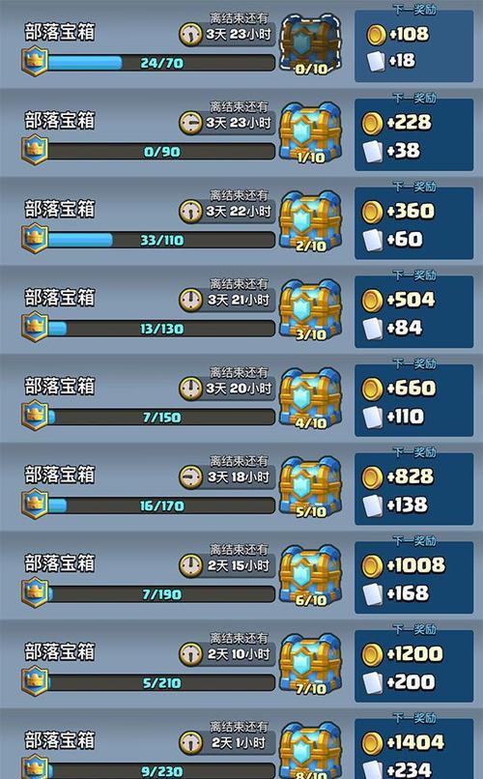Click the 3天 20小时 countdown timer label

point(239,389)
